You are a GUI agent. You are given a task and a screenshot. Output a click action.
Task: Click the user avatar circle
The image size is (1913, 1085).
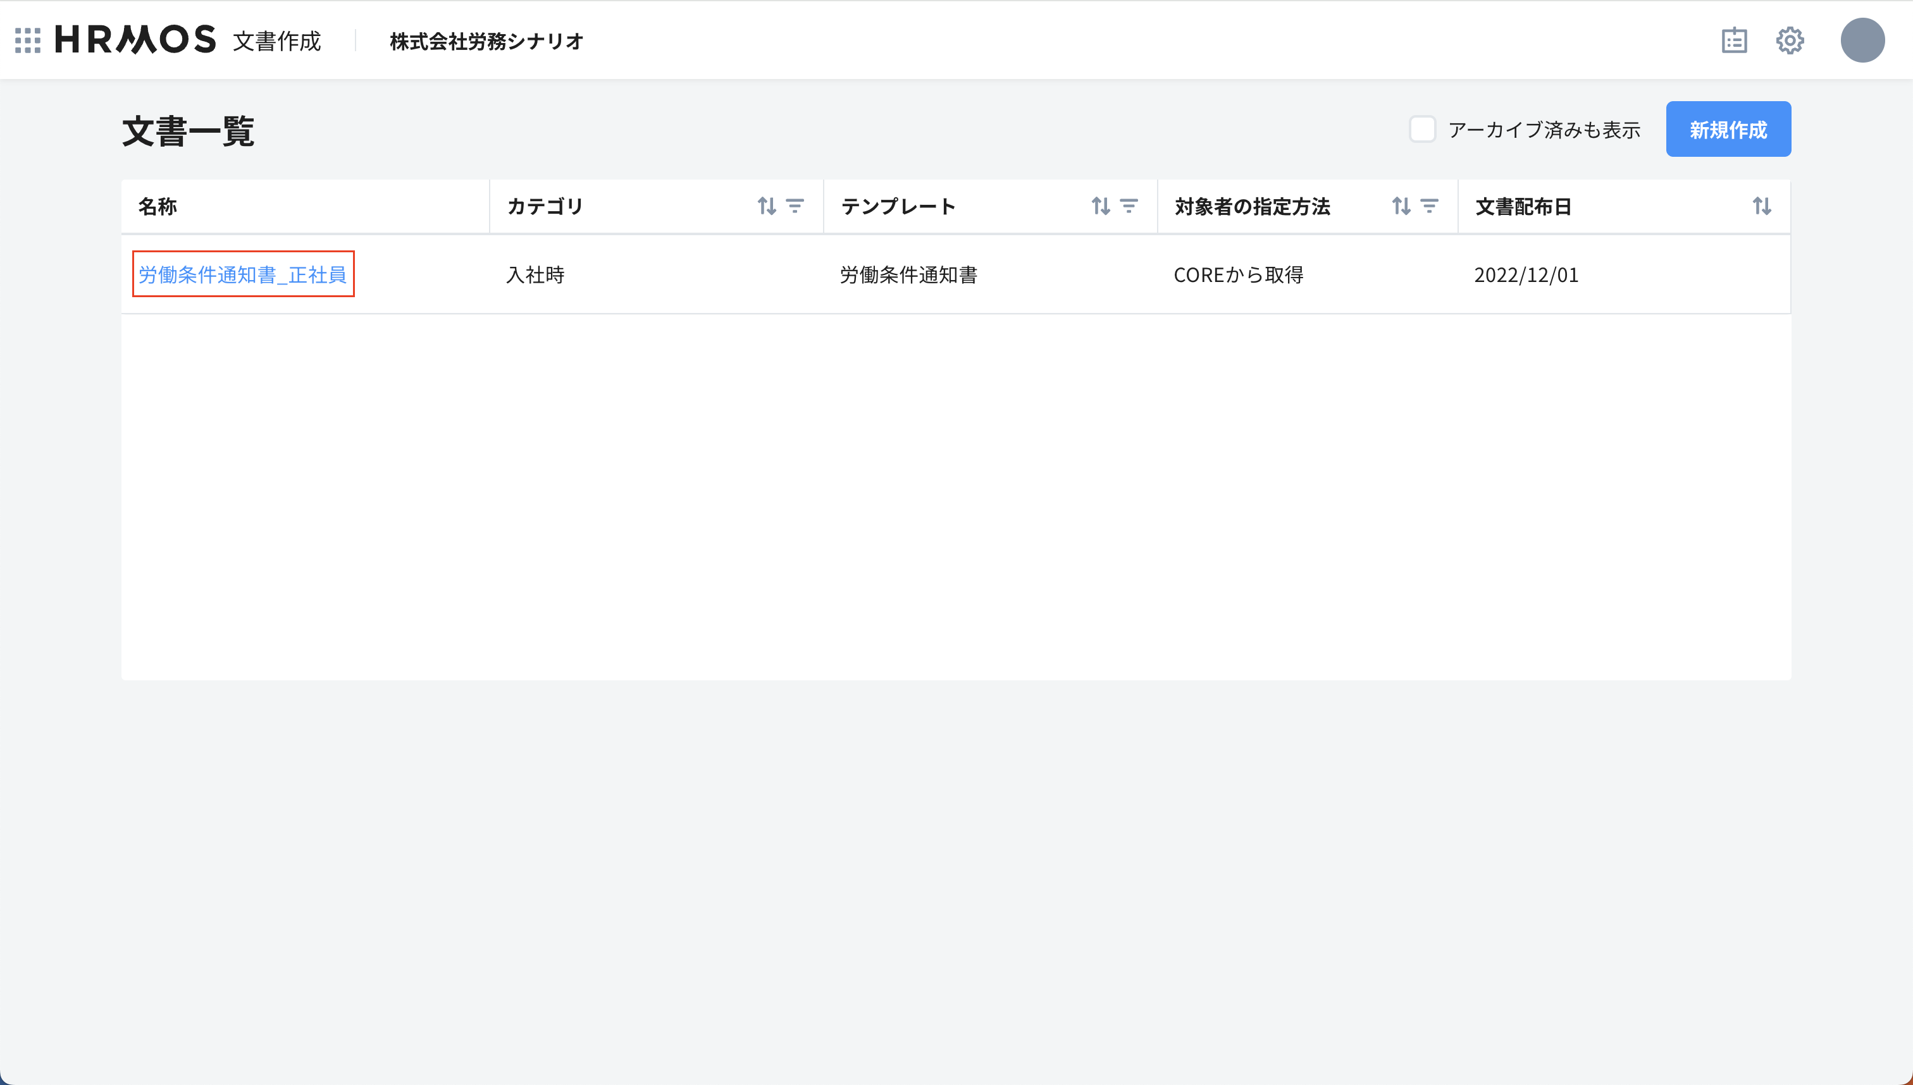(1864, 41)
